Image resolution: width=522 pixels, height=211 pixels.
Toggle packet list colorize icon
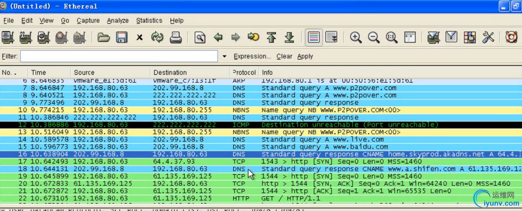tap(313, 37)
